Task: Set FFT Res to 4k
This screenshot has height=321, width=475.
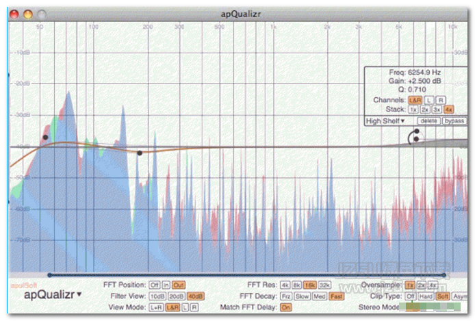Action: pyautogui.click(x=285, y=285)
